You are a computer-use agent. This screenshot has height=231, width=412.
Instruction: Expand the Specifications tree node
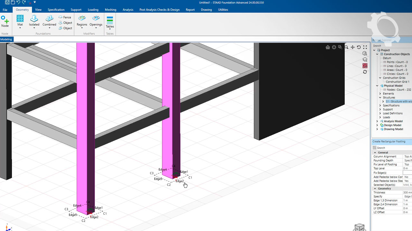tap(380, 106)
